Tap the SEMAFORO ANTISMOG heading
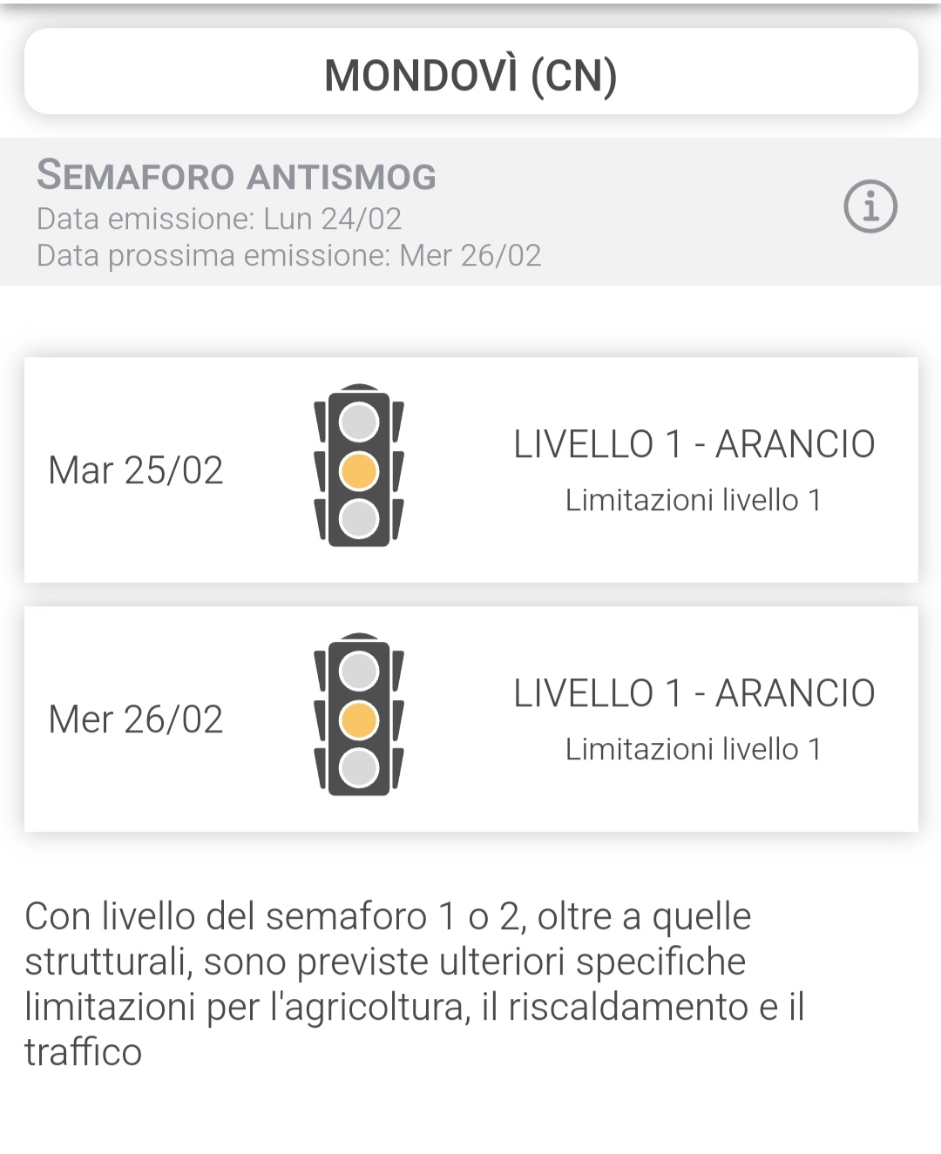The height and width of the screenshot is (1154, 941). coord(236,176)
